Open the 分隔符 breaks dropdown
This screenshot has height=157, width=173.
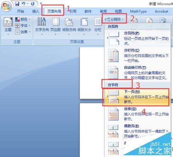coord(114,19)
